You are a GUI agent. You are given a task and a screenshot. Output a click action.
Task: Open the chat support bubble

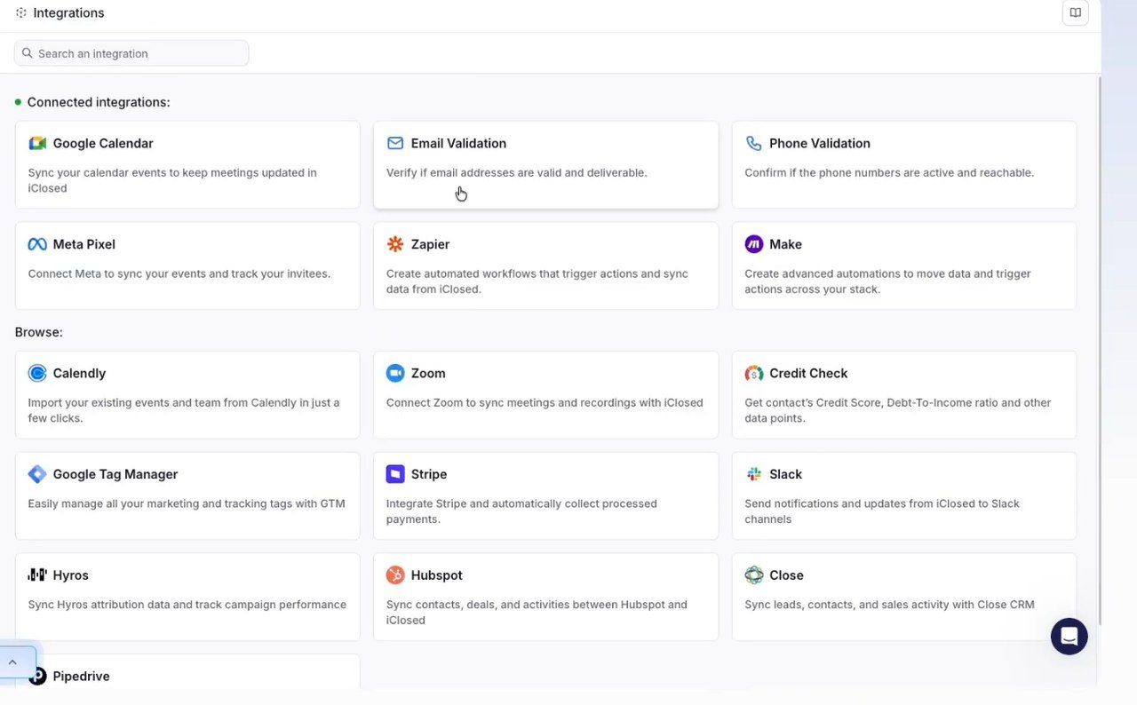(1069, 637)
